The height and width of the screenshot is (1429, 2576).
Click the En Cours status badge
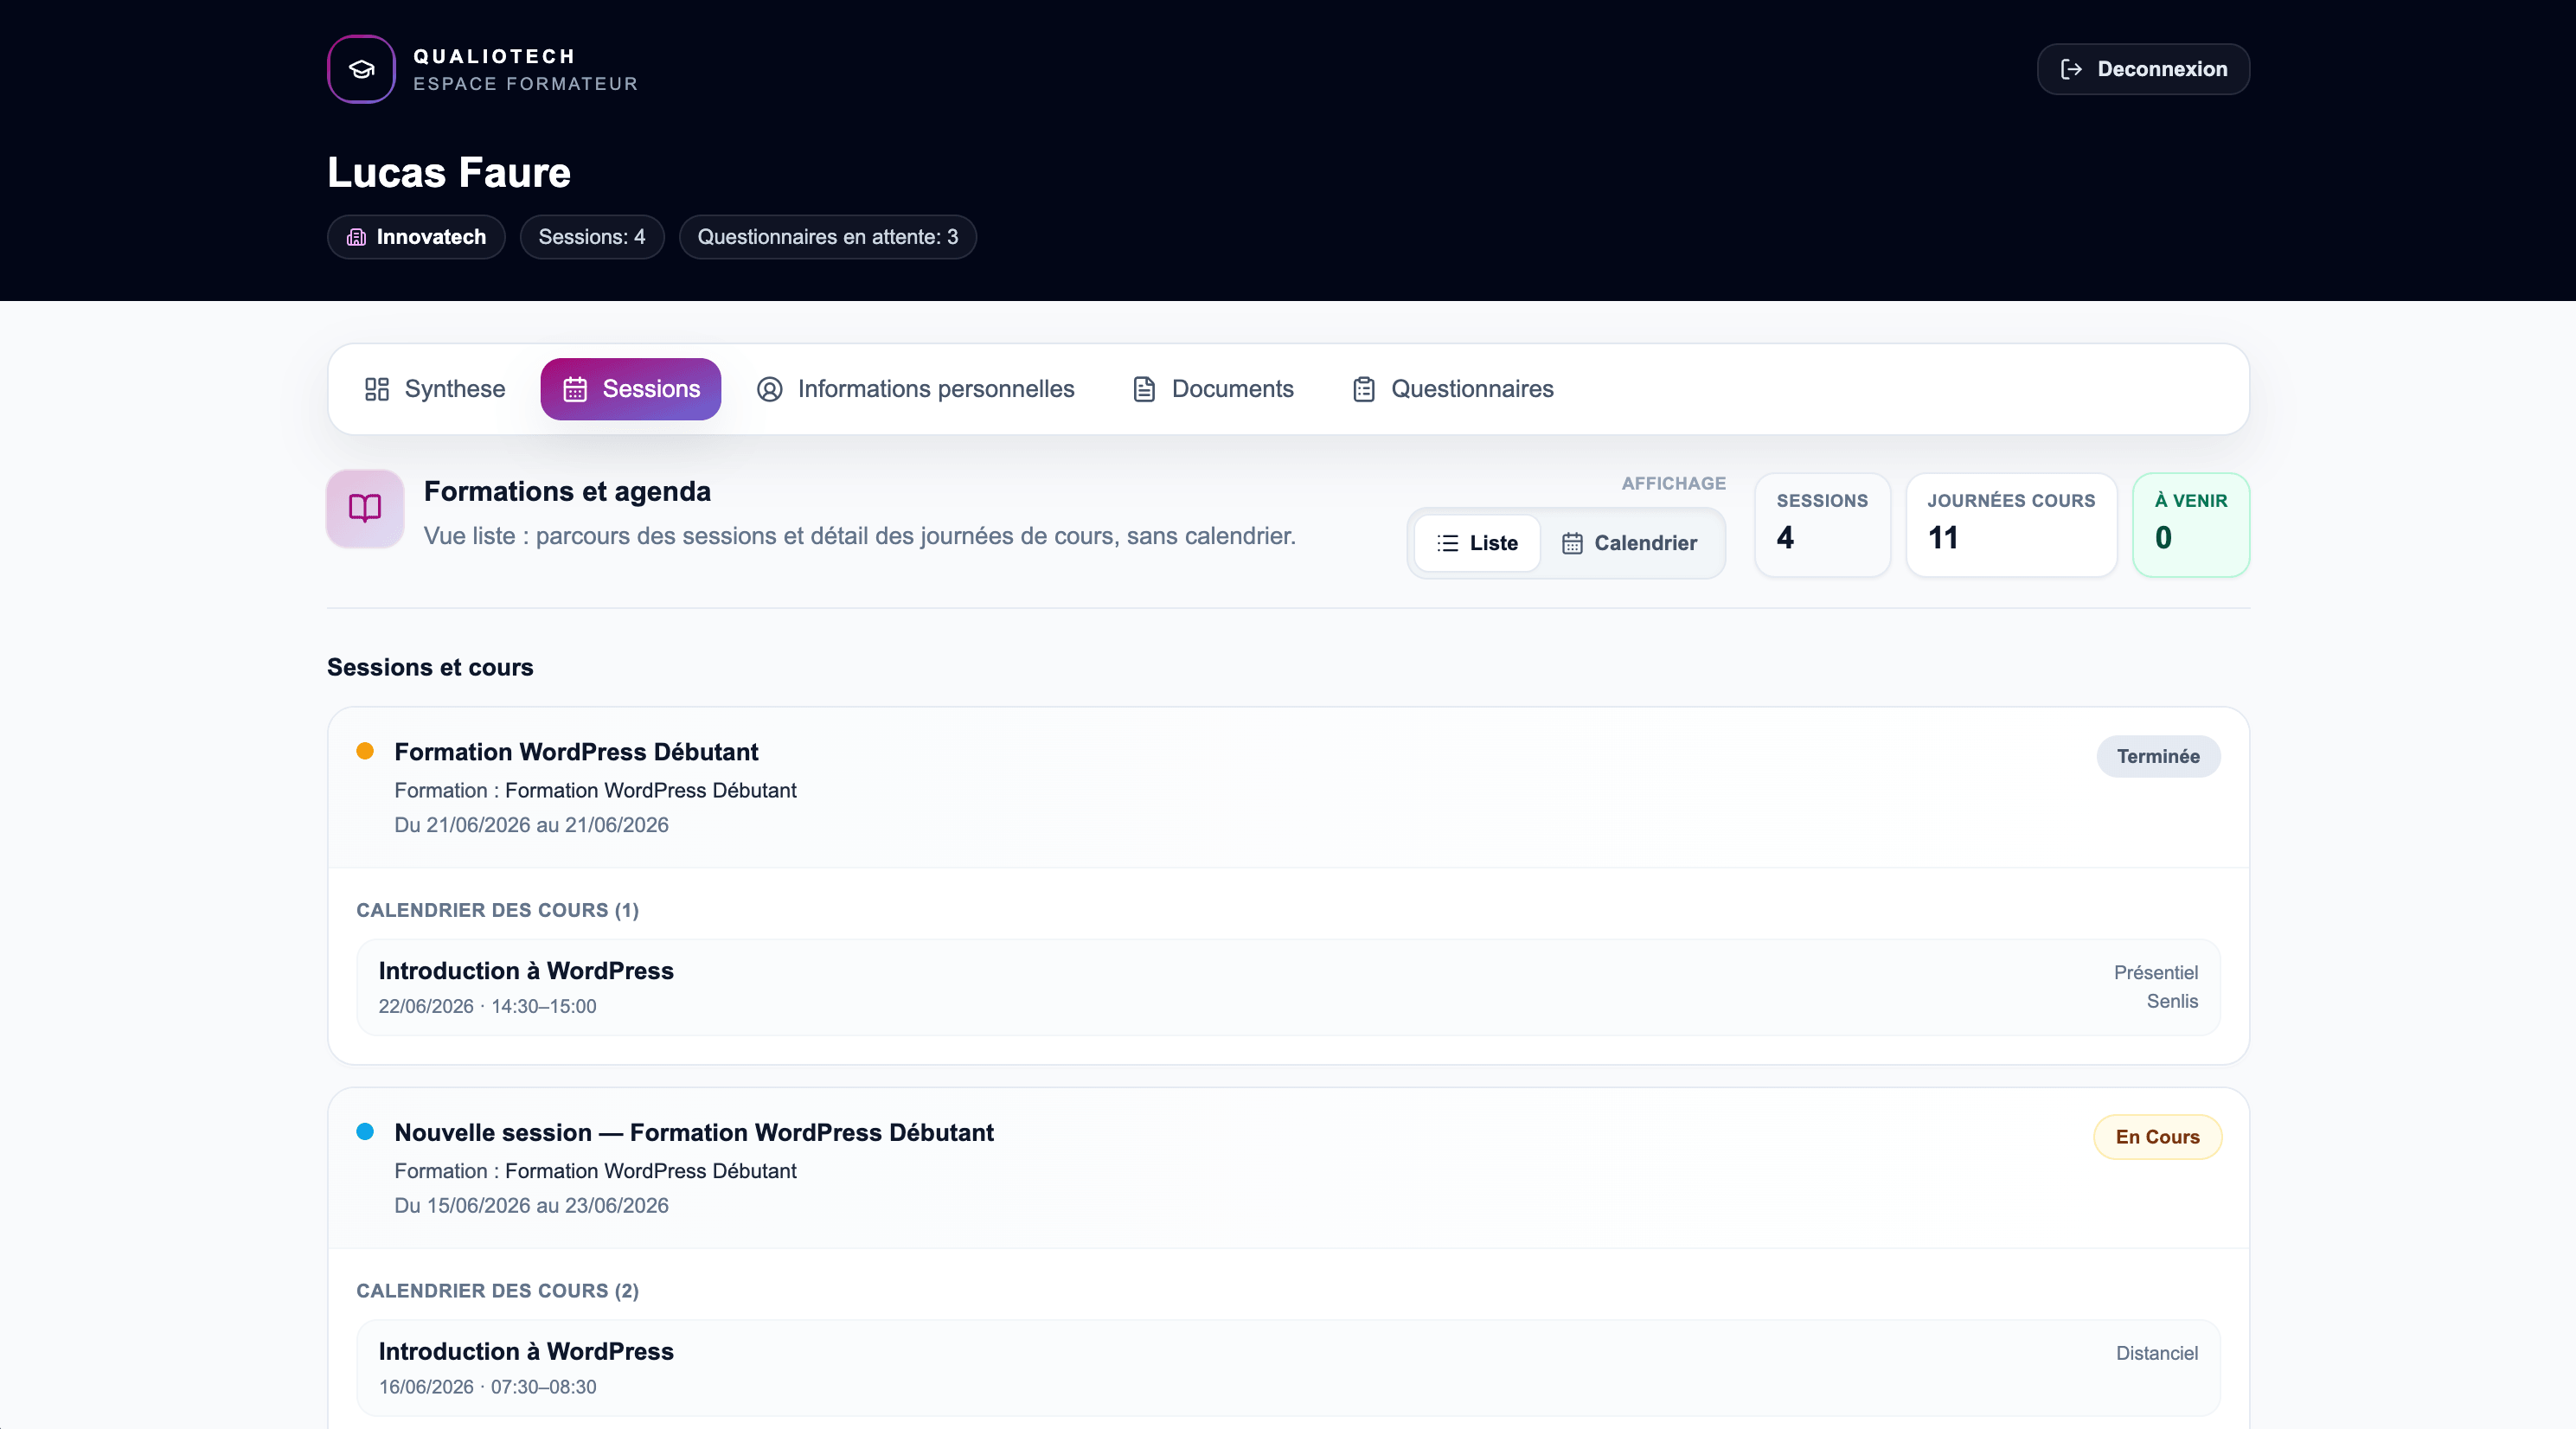tap(2157, 1137)
